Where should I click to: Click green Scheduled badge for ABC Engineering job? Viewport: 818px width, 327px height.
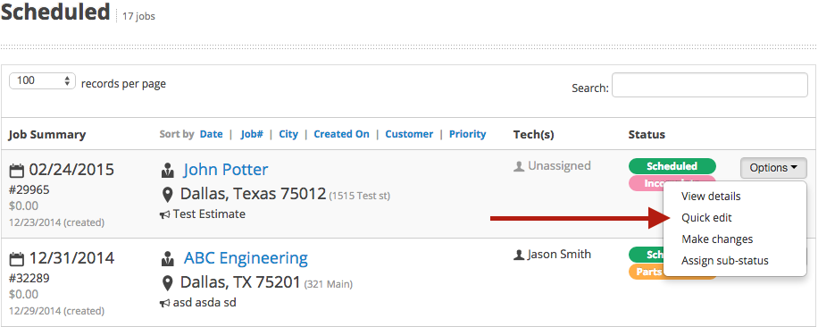pos(646,255)
